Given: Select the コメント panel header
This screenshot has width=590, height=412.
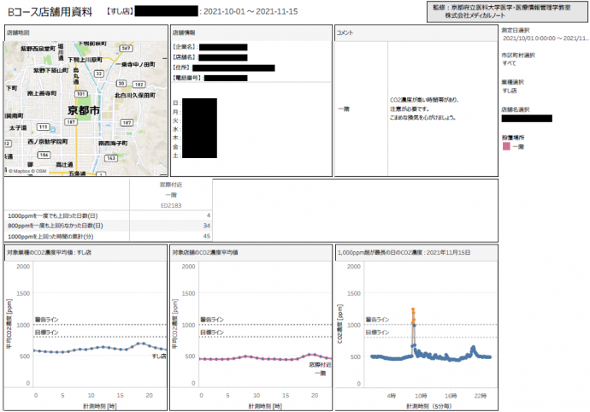Looking at the screenshot, I should [x=416, y=32].
